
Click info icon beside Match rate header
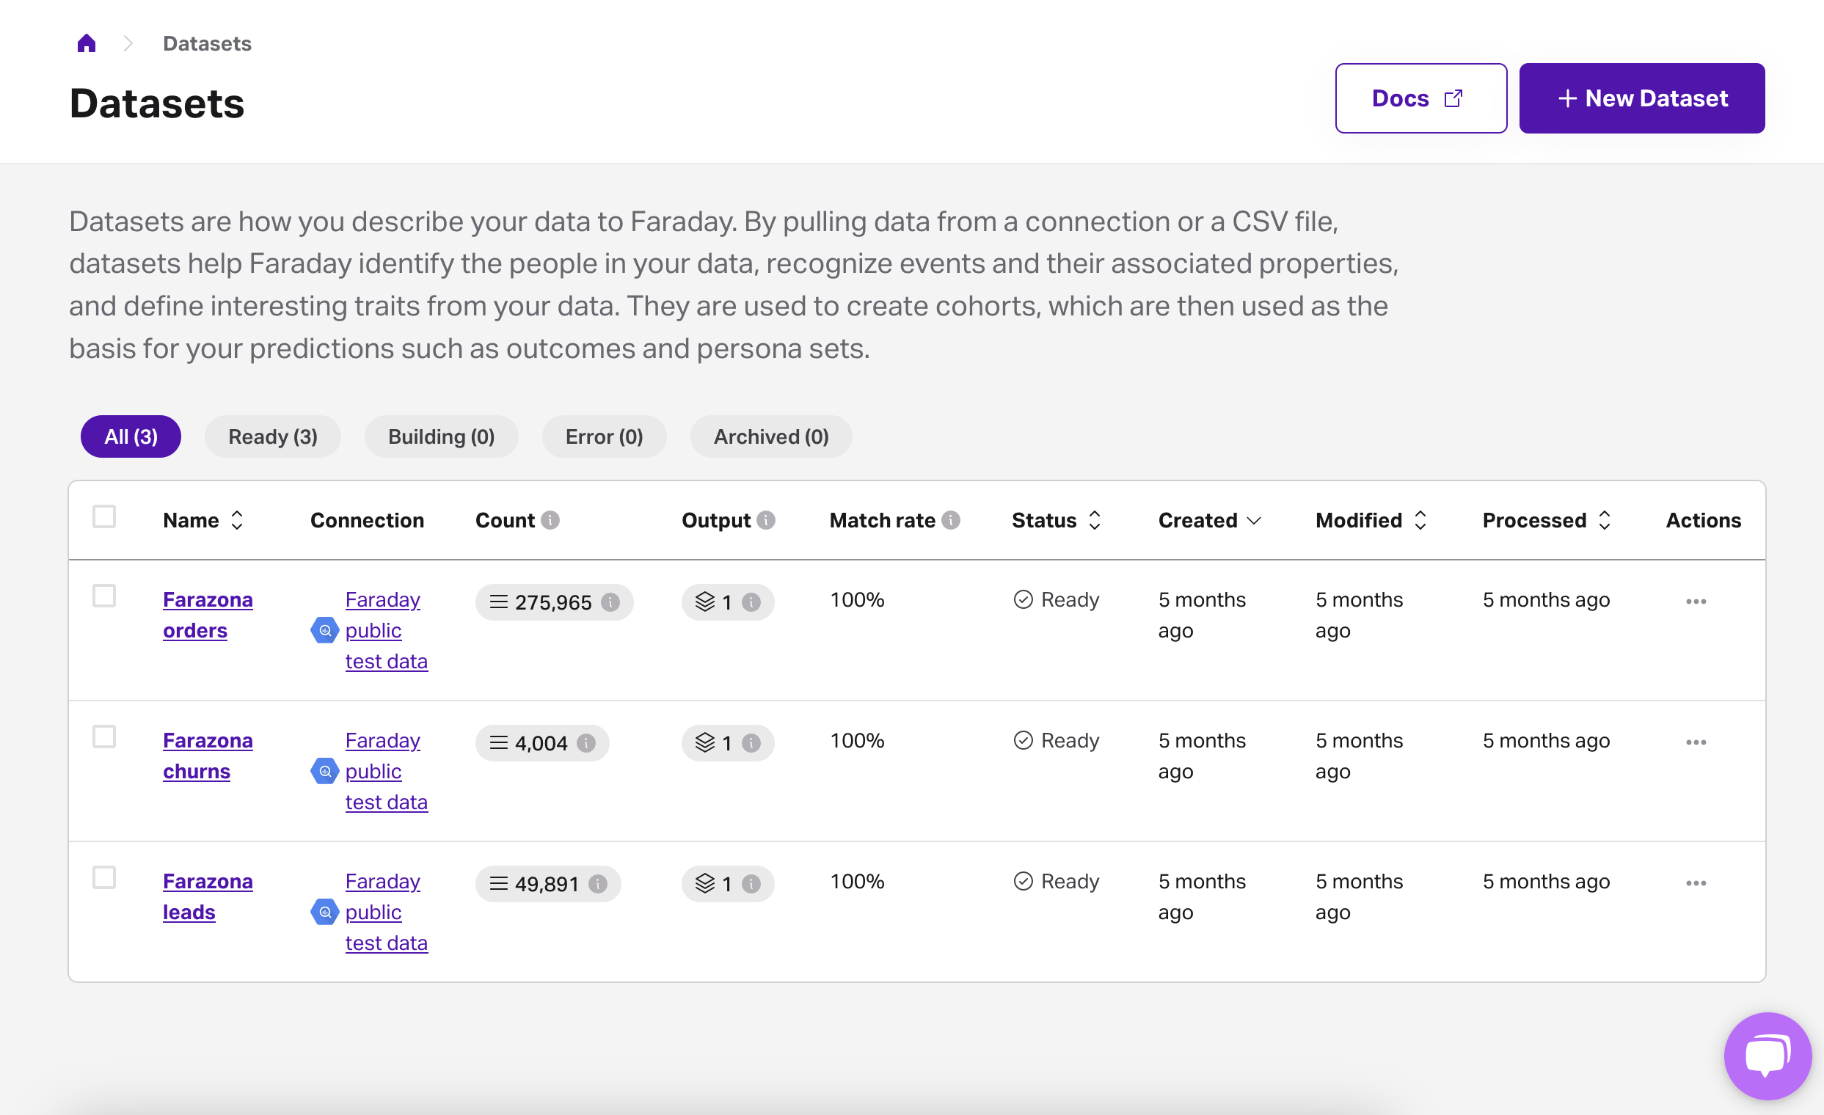950,520
